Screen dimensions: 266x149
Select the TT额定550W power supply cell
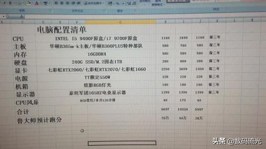pos(98,77)
